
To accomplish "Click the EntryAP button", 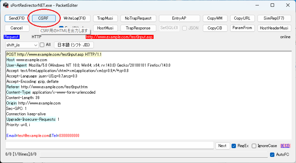I will click(x=179, y=18).
